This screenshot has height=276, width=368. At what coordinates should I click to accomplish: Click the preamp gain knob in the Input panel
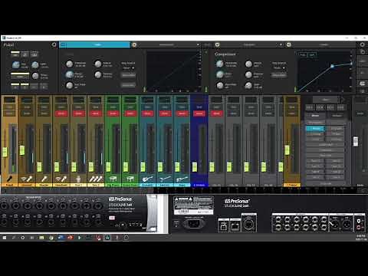(x=16, y=64)
